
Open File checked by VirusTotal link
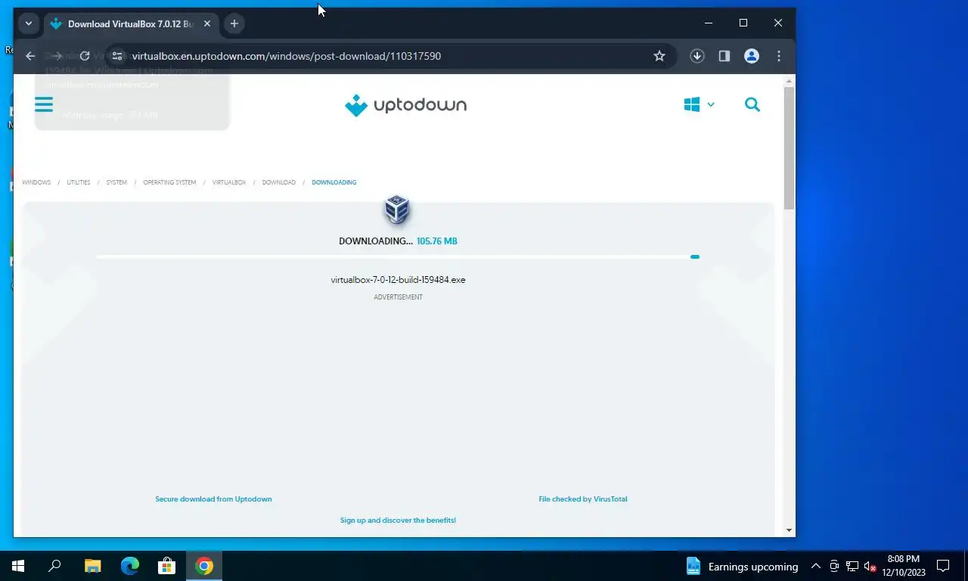coord(583,499)
